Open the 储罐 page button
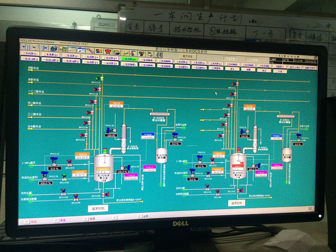The height and width of the screenshot is (252, 336). pos(248,69)
